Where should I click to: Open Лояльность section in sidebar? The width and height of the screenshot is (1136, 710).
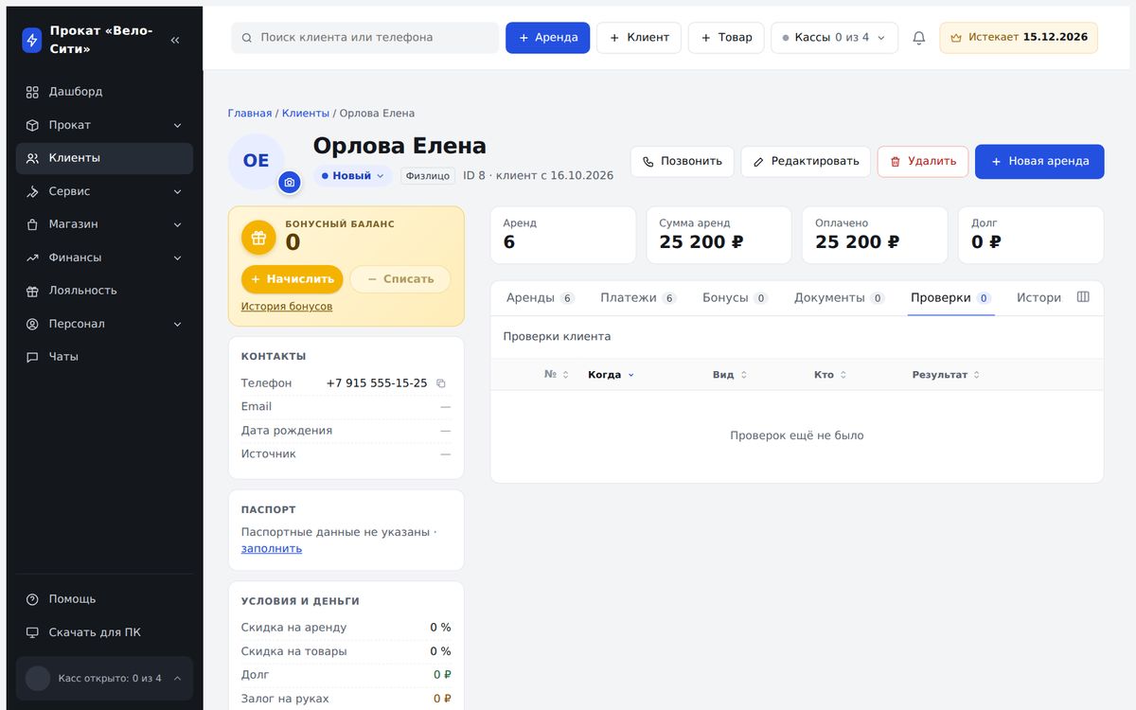pos(104,291)
